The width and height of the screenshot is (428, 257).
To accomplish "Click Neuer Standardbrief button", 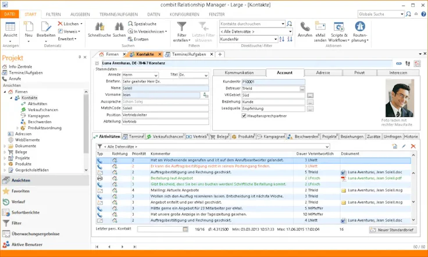I will pyautogui.click(x=393, y=230).
